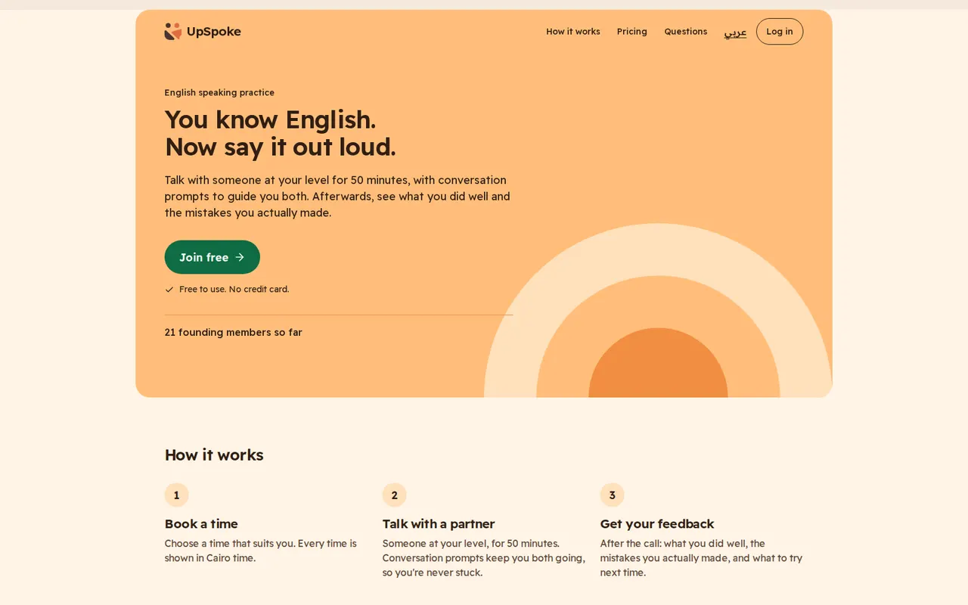Go to the Pricing page link
The height and width of the screenshot is (605, 968).
pos(632,32)
